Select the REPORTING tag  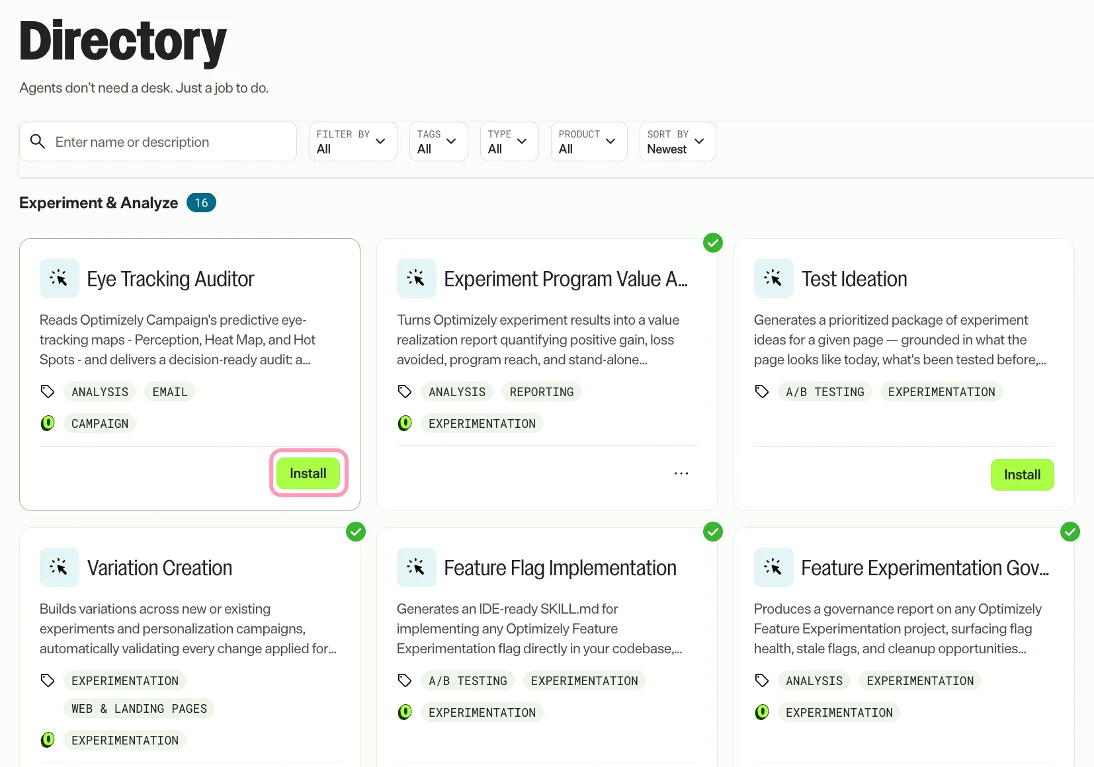pyautogui.click(x=542, y=392)
